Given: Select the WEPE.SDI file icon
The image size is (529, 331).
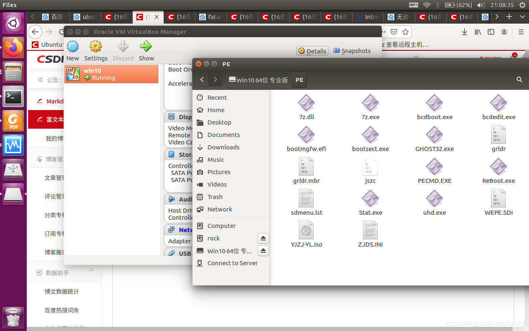Looking at the screenshot, I should click(498, 199).
